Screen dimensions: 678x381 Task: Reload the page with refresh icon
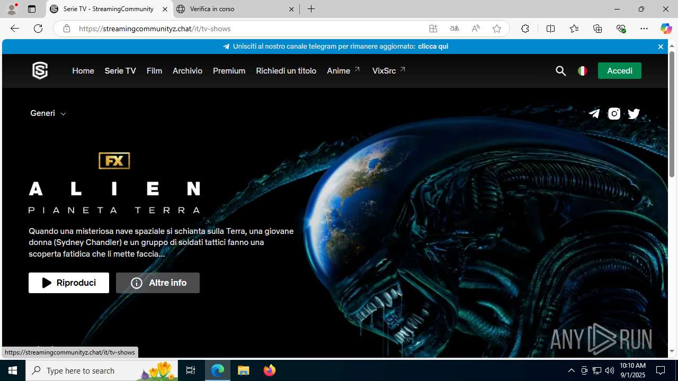pyautogui.click(x=38, y=29)
